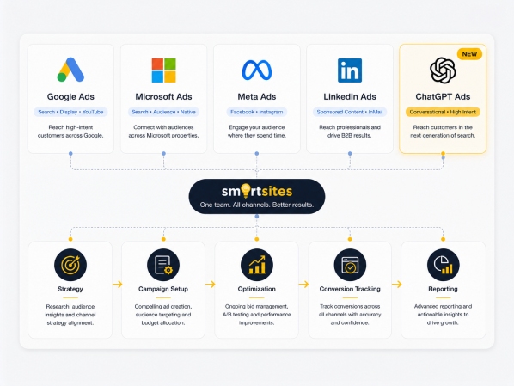Click the Strategy target icon
This screenshot has height=386, width=514.
click(x=70, y=265)
